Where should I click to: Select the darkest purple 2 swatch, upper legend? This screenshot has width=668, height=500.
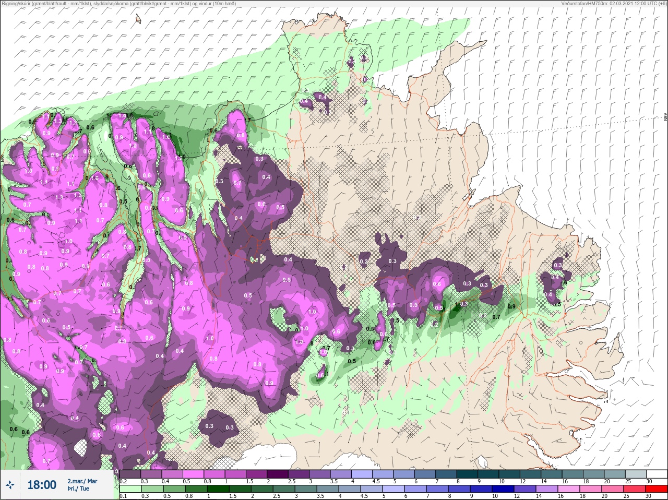(278, 474)
